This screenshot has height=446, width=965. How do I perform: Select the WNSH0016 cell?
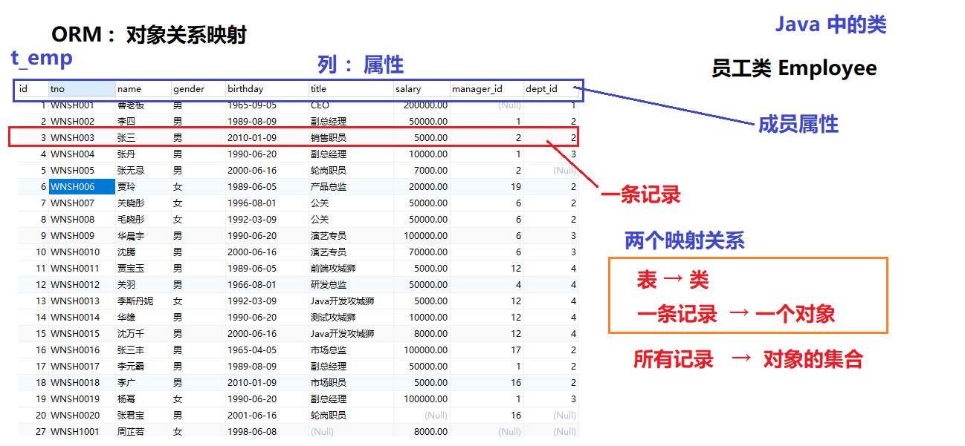(x=82, y=350)
